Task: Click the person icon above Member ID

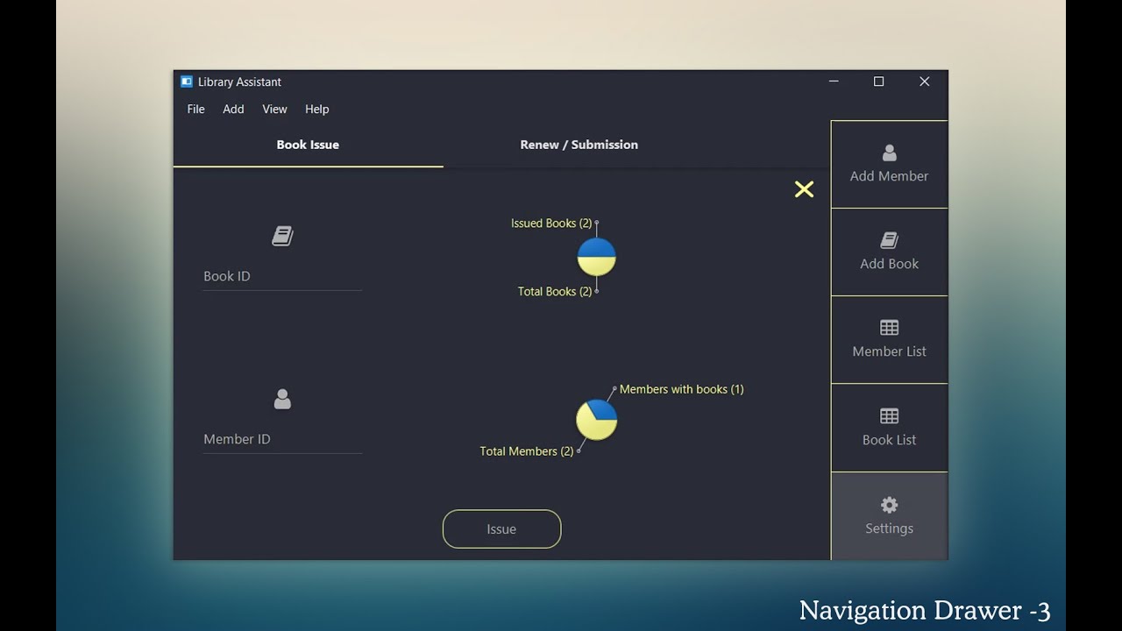Action: pos(281,399)
